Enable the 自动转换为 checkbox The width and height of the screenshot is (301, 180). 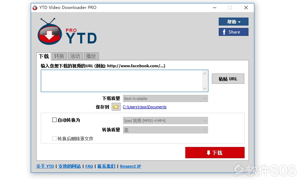(54, 120)
